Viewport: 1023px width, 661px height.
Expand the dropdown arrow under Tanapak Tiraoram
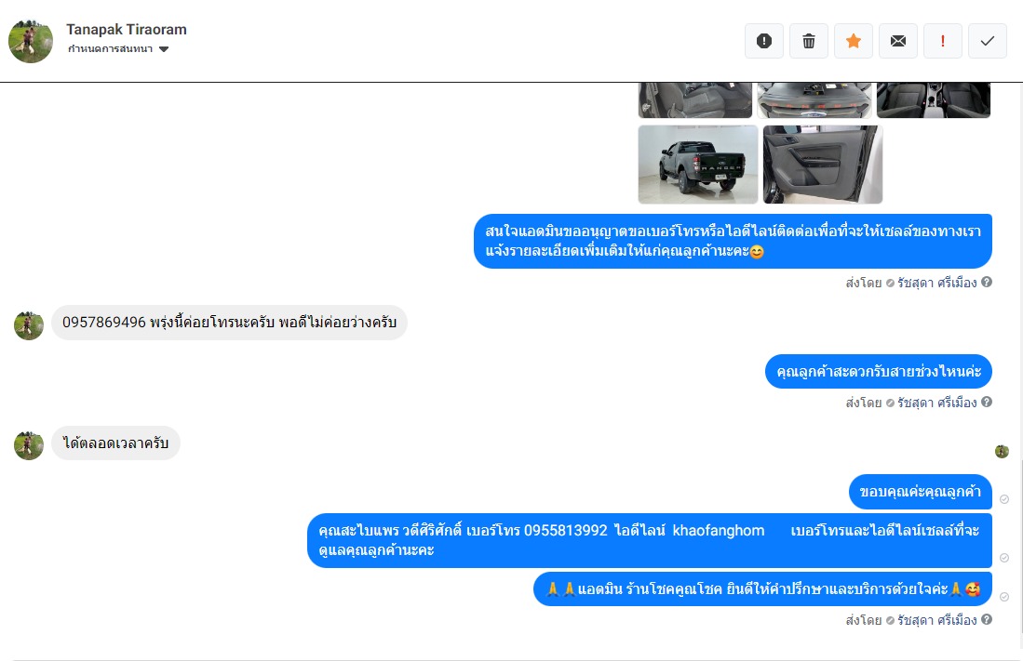(x=164, y=49)
